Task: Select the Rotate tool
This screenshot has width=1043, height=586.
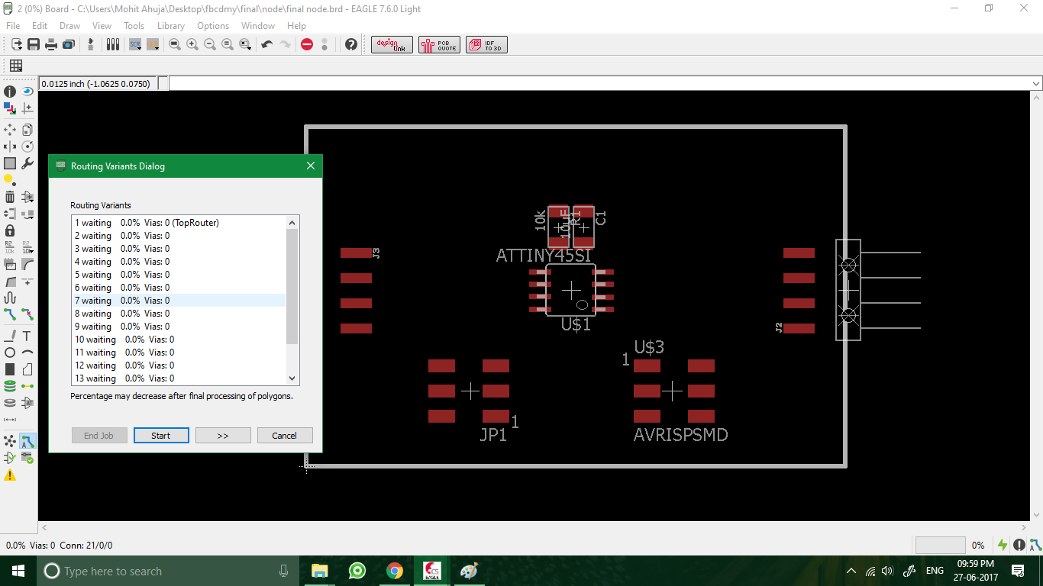Action: tap(27, 146)
